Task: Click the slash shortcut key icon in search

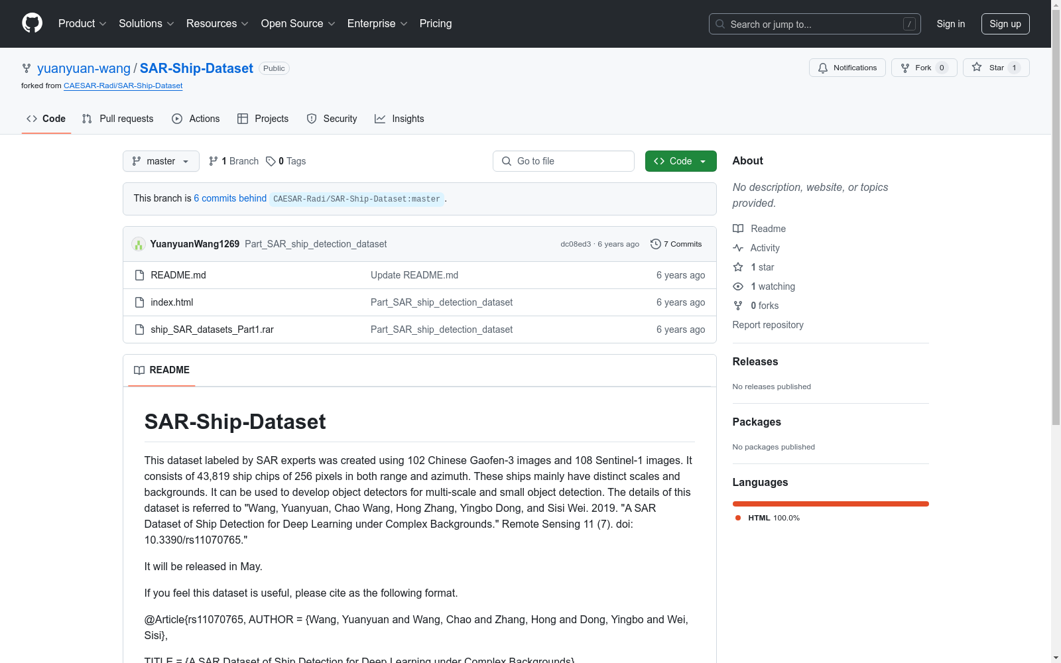Action: pyautogui.click(x=909, y=24)
